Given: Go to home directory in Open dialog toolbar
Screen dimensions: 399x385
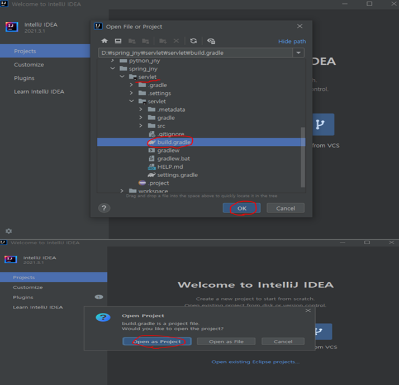Looking at the screenshot, I should point(104,41).
